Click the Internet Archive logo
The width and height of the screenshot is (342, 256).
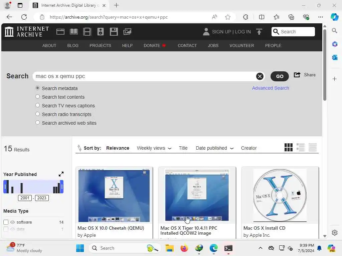[27, 32]
